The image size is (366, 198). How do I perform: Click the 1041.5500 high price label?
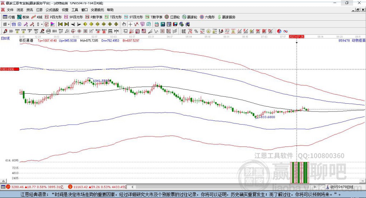(x=101, y=81)
